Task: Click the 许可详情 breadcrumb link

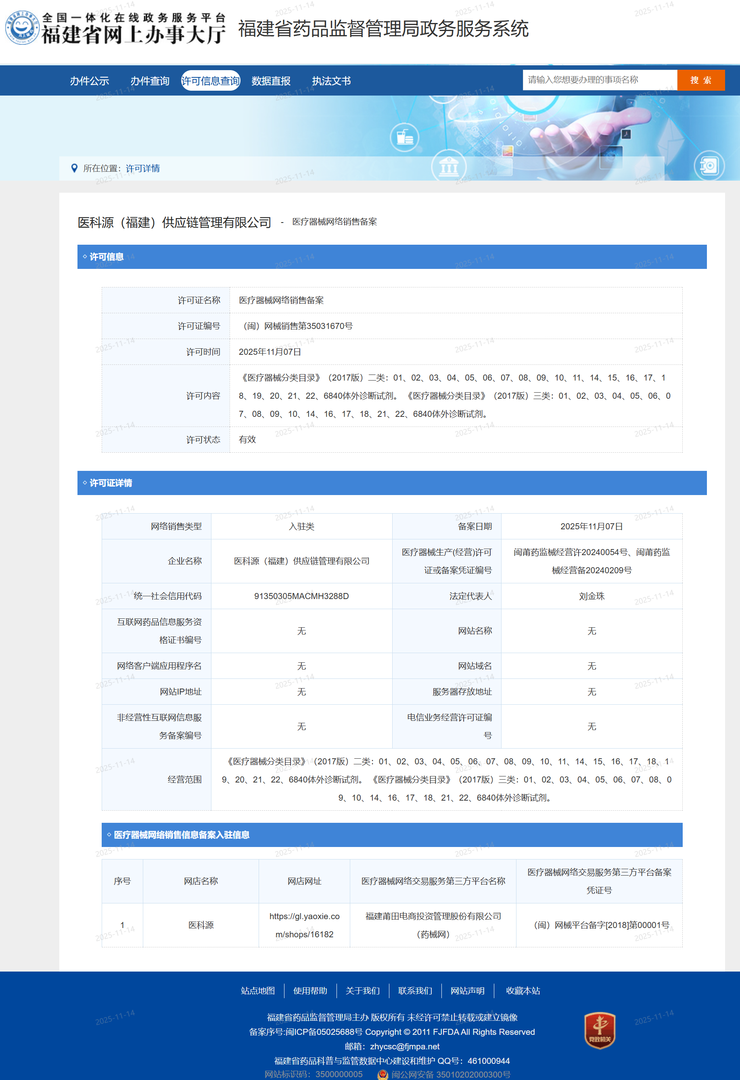Action: 143,168
